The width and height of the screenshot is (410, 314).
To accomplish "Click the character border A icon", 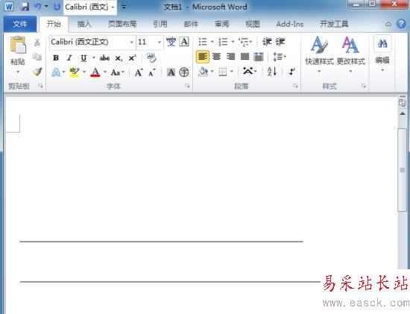I will (x=184, y=42).
